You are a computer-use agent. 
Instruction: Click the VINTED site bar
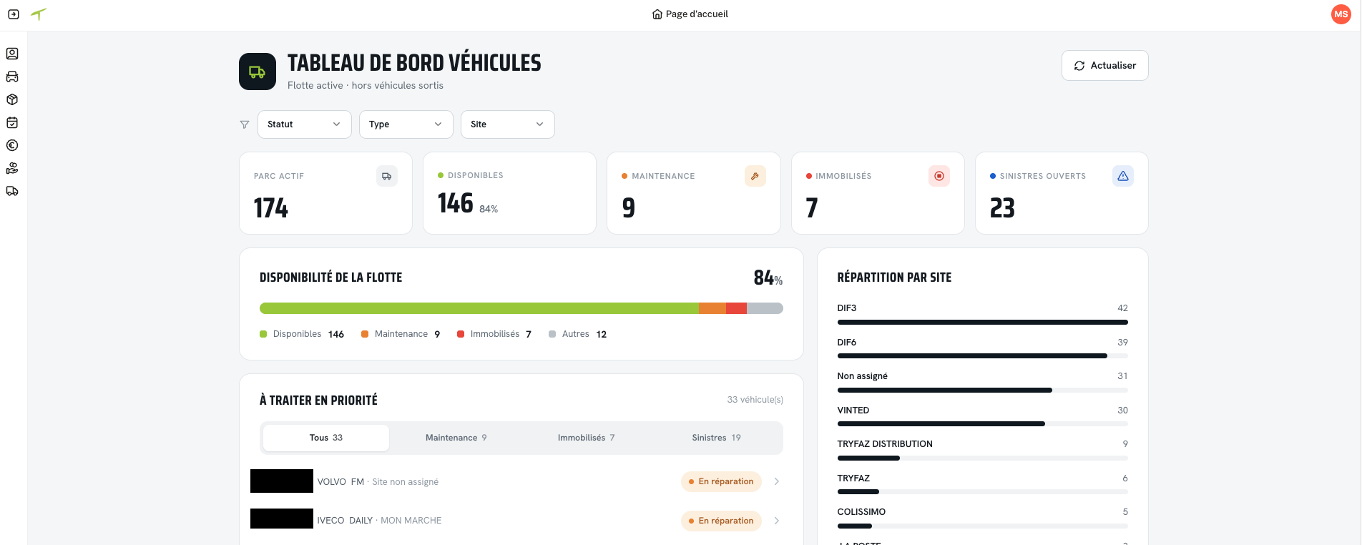coord(983,424)
